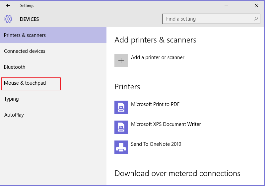Switch to the Bluetooth section
Screen dimensions: 265x186
click(15, 67)
